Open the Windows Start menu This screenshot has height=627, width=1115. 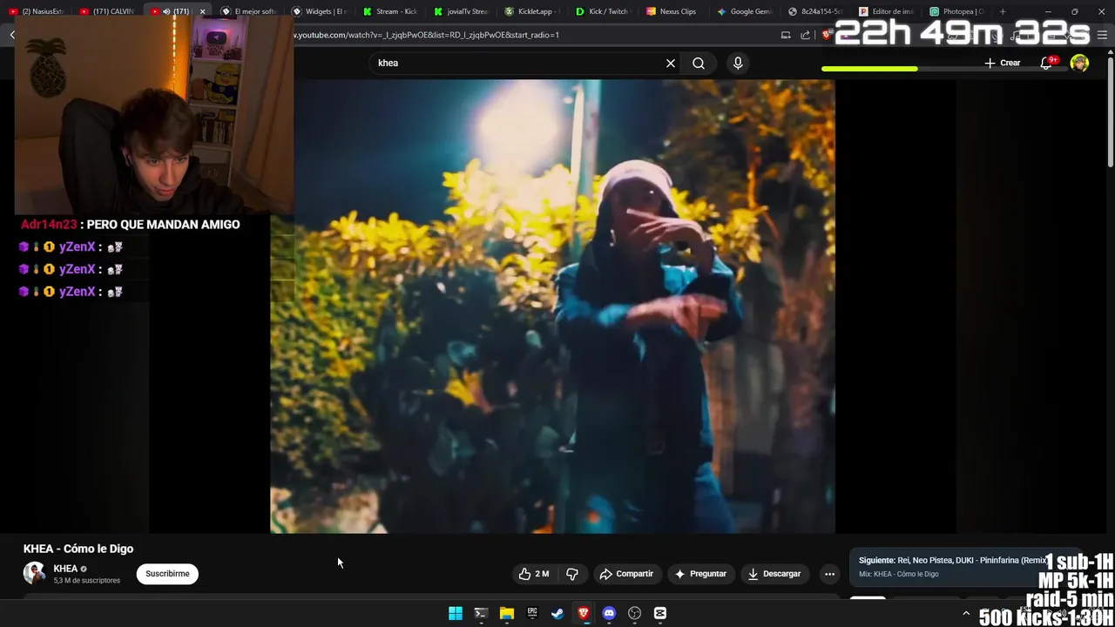coord(456,613)
